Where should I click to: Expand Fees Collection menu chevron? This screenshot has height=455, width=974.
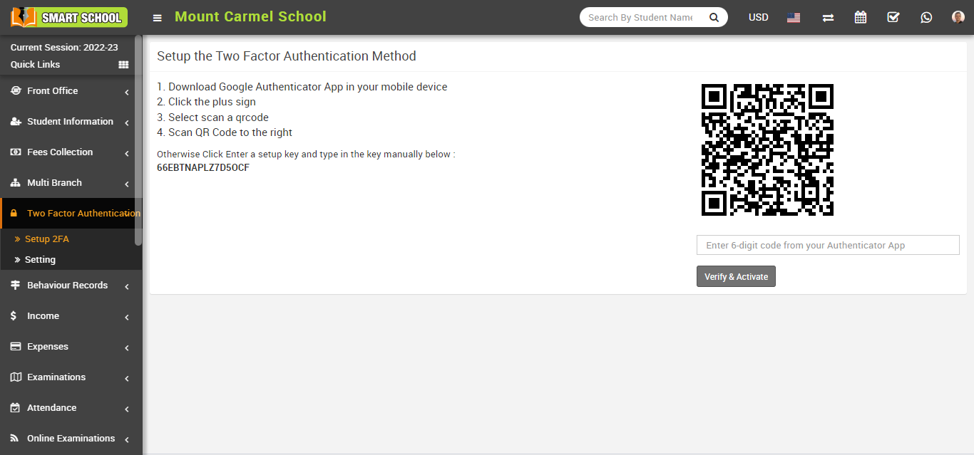pos(126,153)
